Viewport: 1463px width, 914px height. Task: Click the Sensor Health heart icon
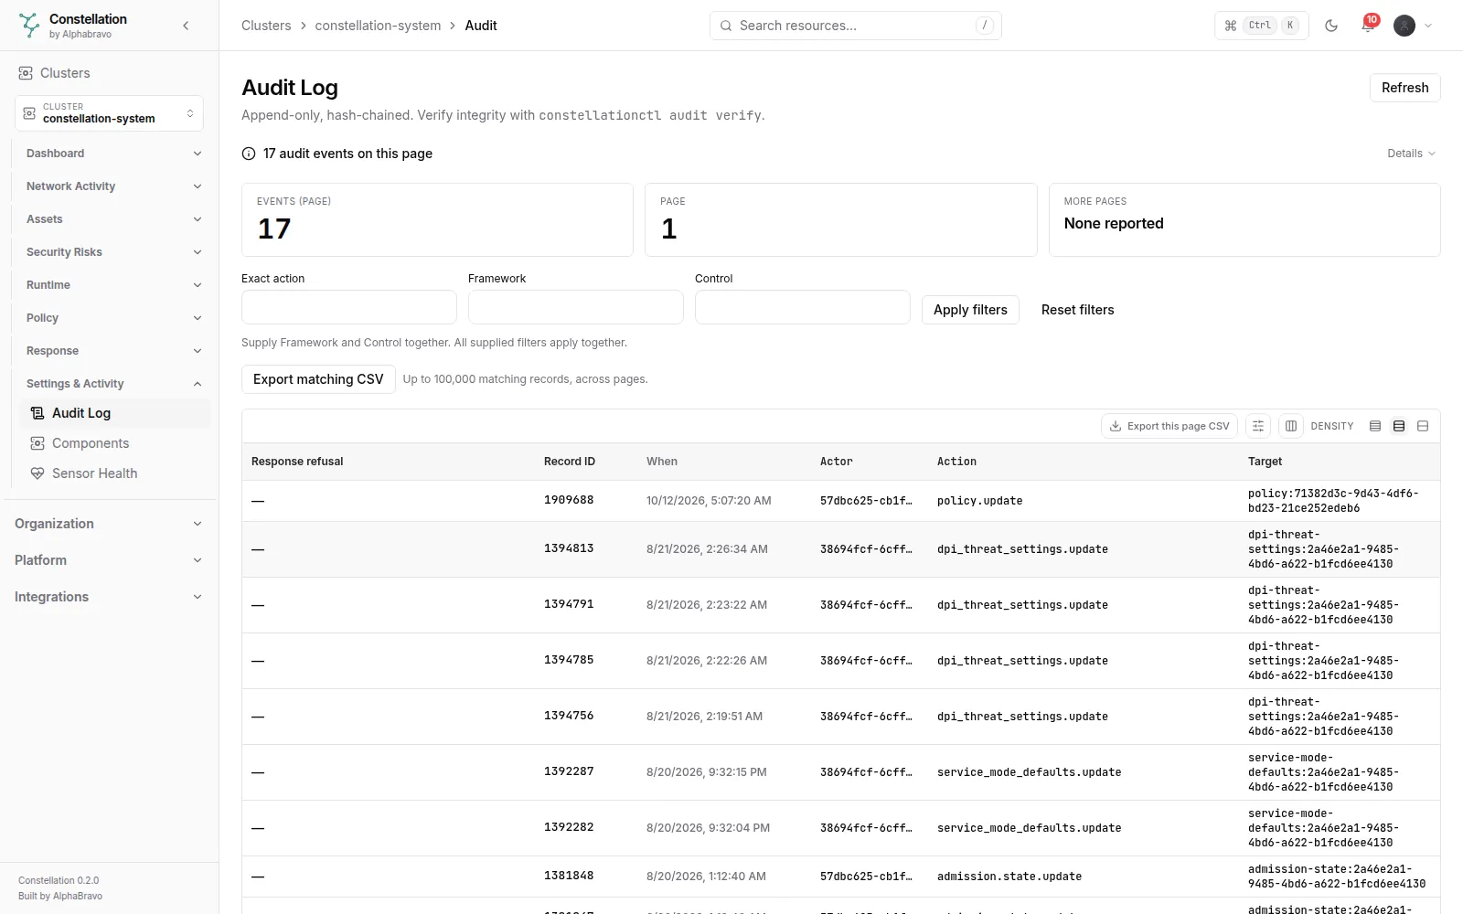[37, 473]
